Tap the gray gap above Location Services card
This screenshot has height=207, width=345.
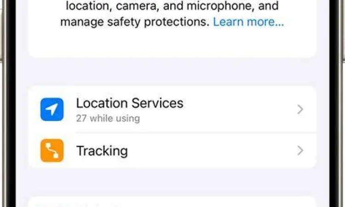pyautogui.click(x=172, y=72)
